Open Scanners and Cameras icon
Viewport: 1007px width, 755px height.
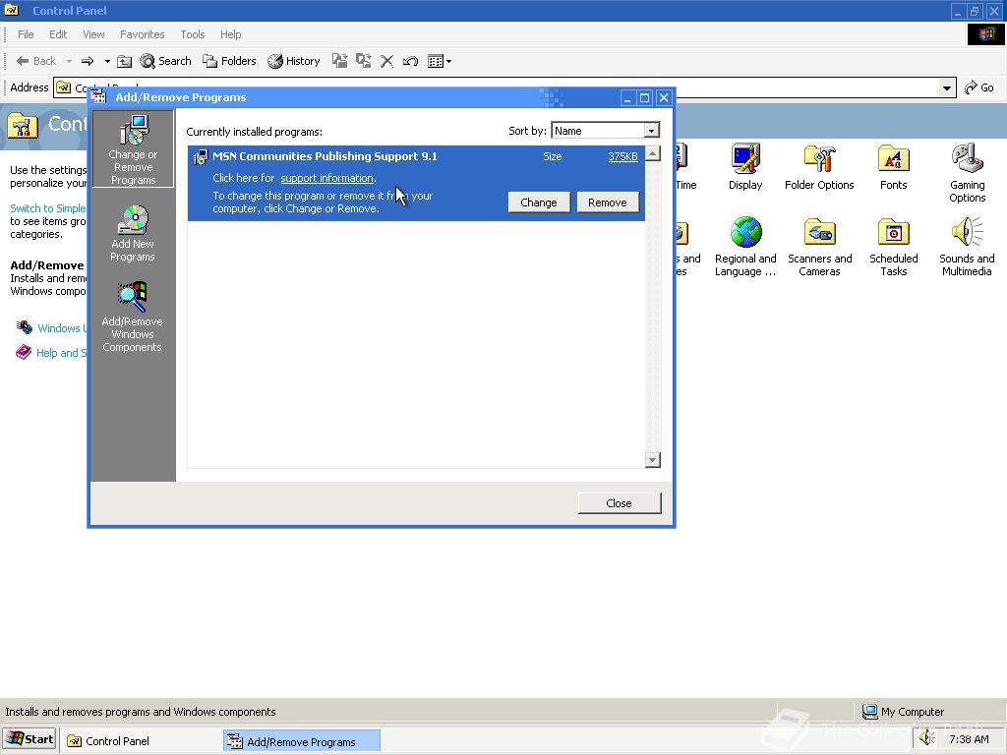click(x=819, y=247)
